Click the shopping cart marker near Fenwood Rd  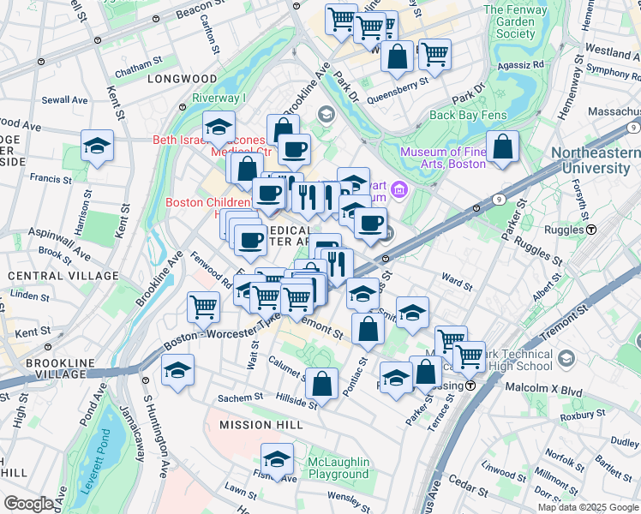(204, 311)
